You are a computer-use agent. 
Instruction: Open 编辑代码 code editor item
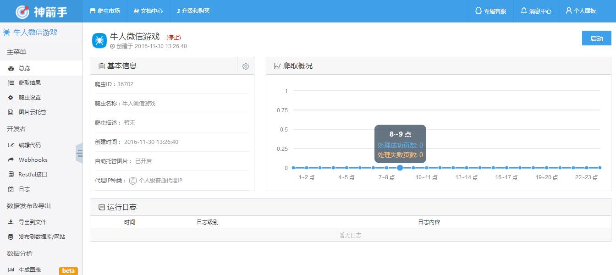[x=30, y=145]
